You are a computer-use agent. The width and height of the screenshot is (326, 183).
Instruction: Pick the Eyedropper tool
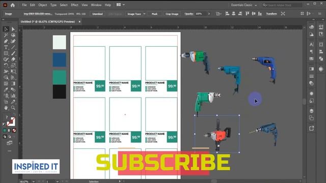pyautogui.click(x=6, y=89)
